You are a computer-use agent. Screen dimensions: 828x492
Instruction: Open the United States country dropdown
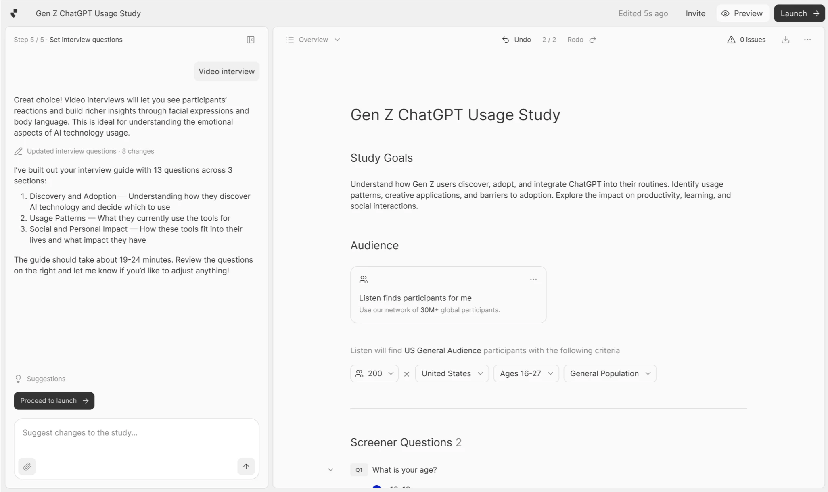452,373
